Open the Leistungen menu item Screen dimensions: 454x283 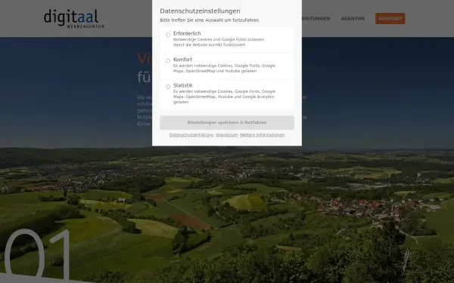point(316,18)
